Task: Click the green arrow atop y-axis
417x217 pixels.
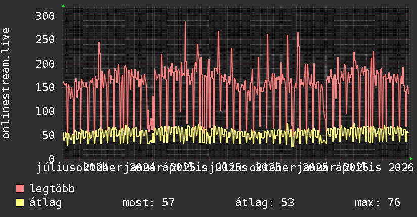Action: [x=63, y=6]
